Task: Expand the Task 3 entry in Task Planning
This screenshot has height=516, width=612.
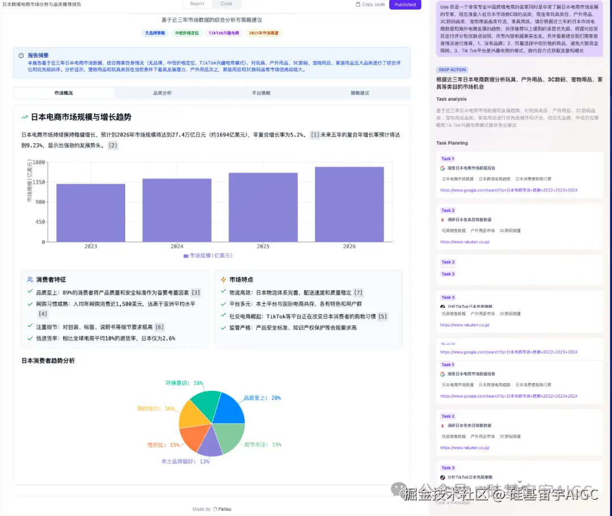Action: [448, 261]
